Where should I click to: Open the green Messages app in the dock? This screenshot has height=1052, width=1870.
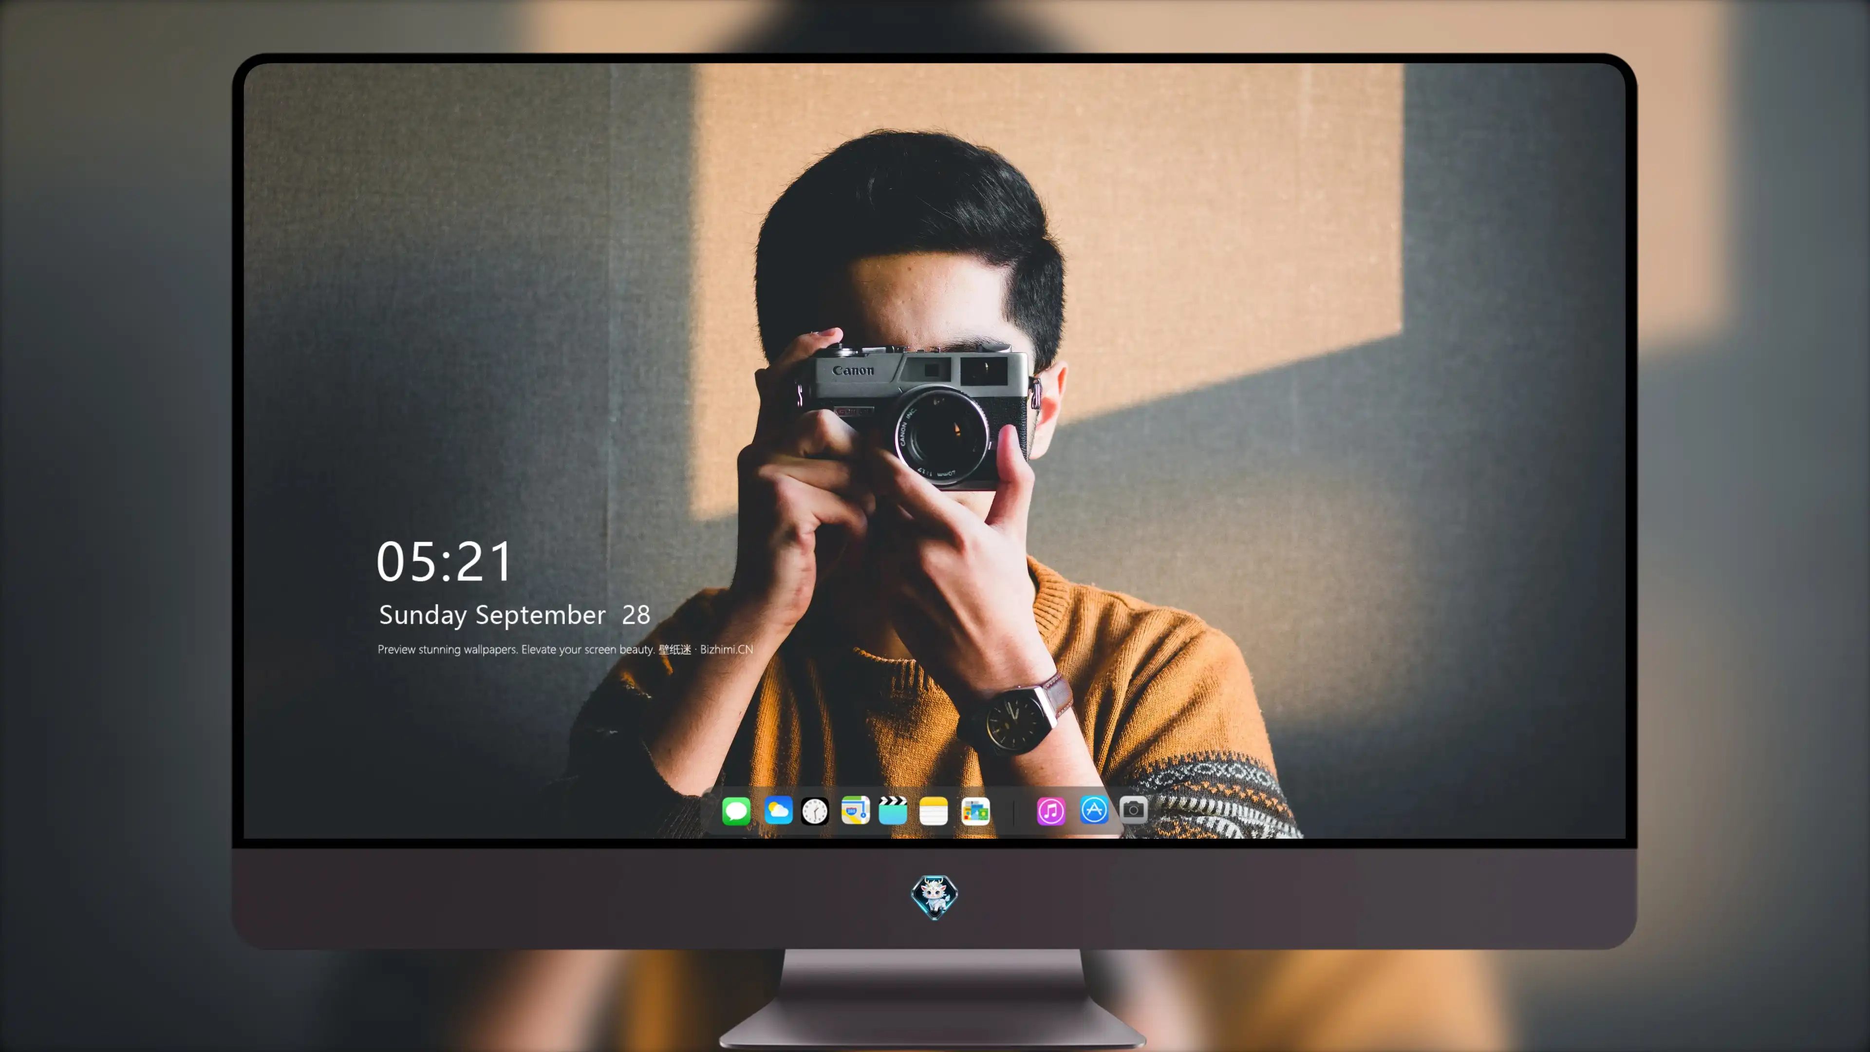click(736, 811)
